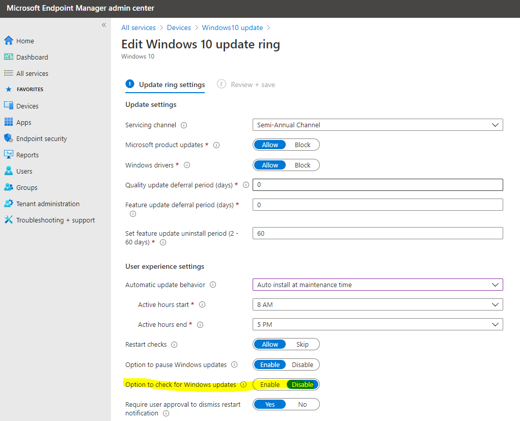Click Microsoft Endpoint Manager admin center title
Image resolution: width=520 pixels, height=421 pixels.
[x=80, y=8]
